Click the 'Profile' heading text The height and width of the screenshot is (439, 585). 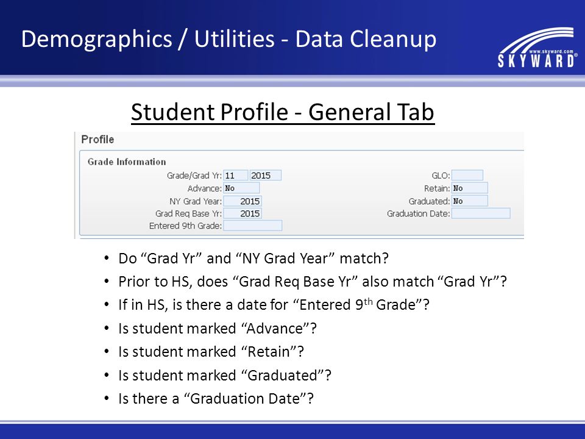tap(97, 139)
